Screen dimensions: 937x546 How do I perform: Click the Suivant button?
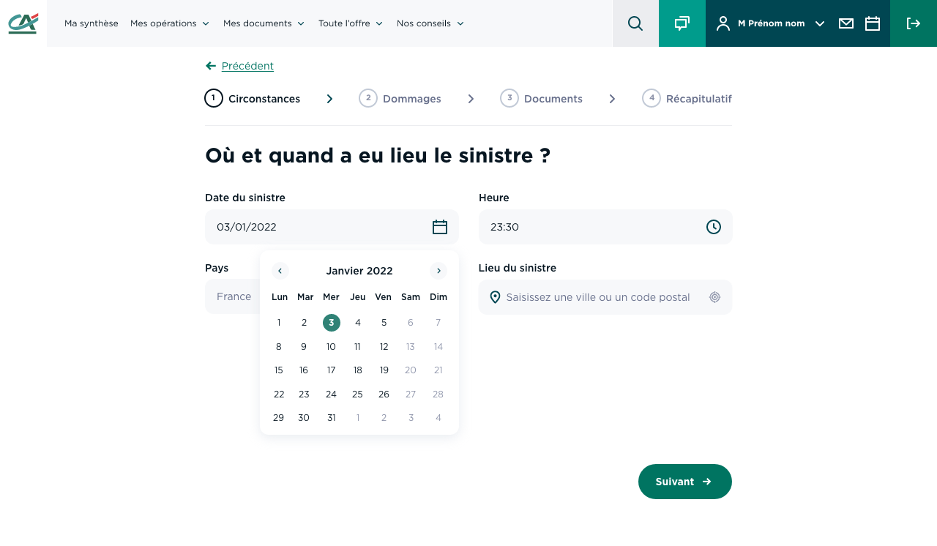tap(685, 482)
